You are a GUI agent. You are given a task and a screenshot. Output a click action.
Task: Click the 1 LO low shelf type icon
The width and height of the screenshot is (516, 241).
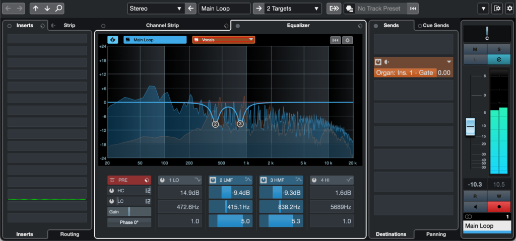[198, 180]
